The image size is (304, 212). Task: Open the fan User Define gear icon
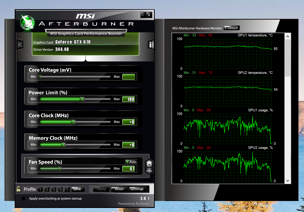tap(149, 166)
